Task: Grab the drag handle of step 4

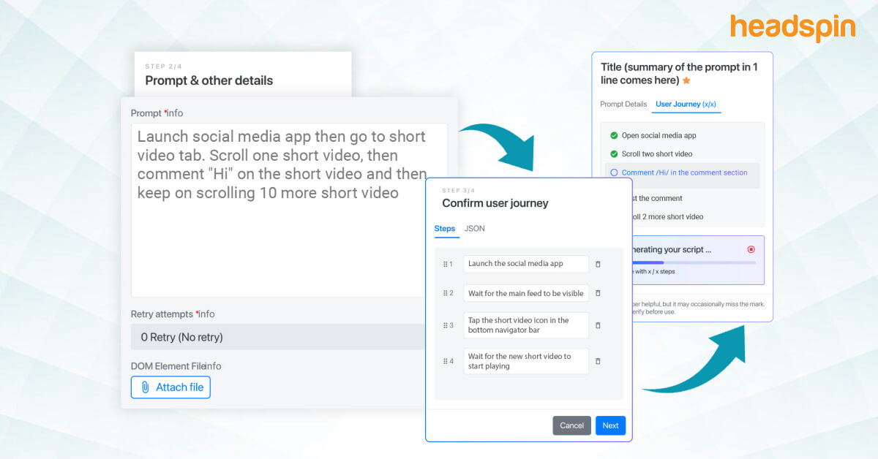Action: point(445,361)
